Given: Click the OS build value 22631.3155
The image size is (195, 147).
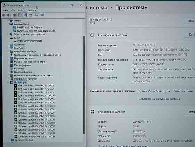Looking at the screenshot, I should (x=139, y=136).
